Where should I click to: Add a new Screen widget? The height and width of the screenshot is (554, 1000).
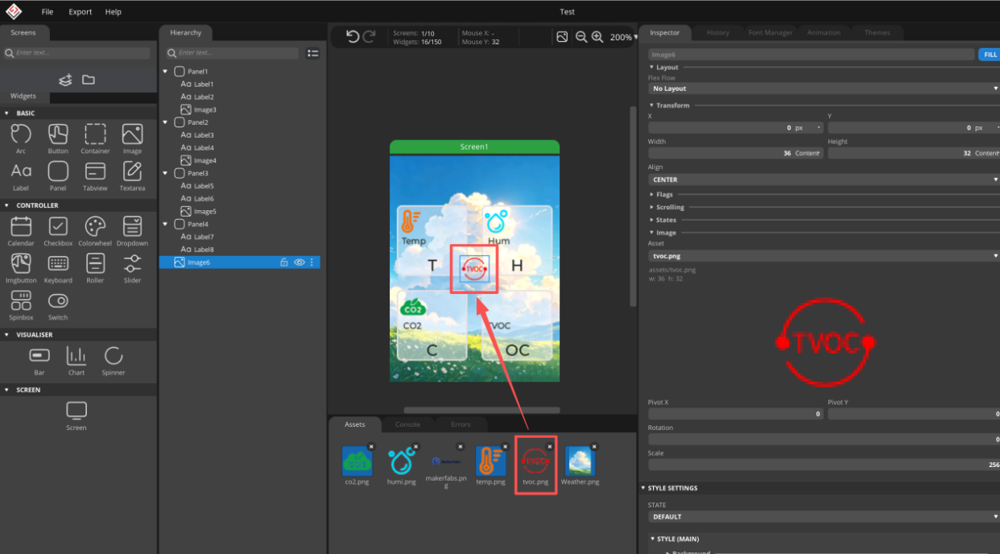(76, 415)
